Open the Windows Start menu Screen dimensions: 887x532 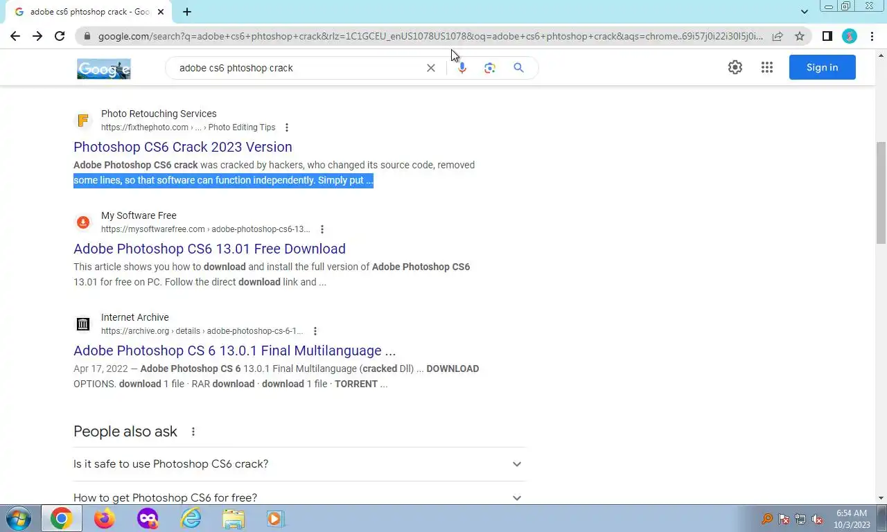point(19,519)
